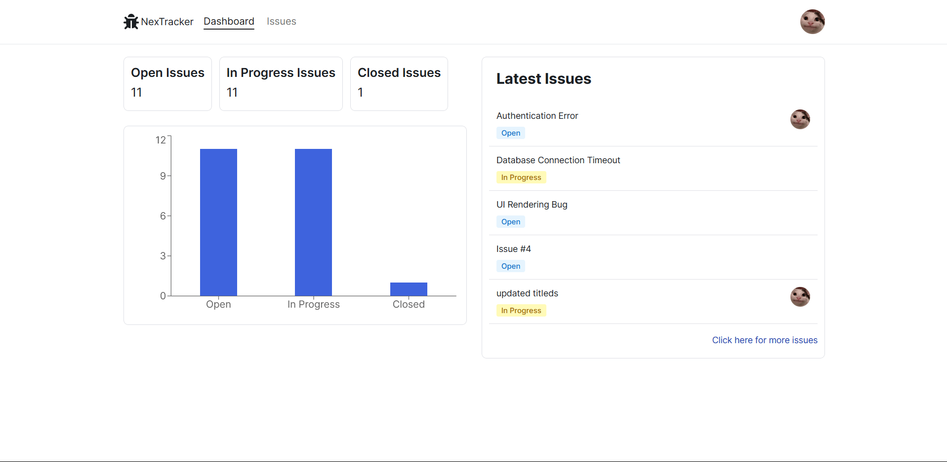
Task: Open the updated titleds issue
Action: pos(527,293)
